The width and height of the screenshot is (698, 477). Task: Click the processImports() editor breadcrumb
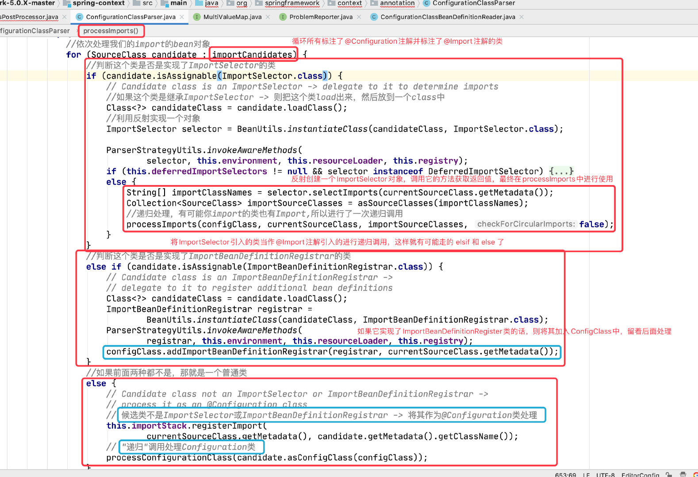(x=111, y=31)
